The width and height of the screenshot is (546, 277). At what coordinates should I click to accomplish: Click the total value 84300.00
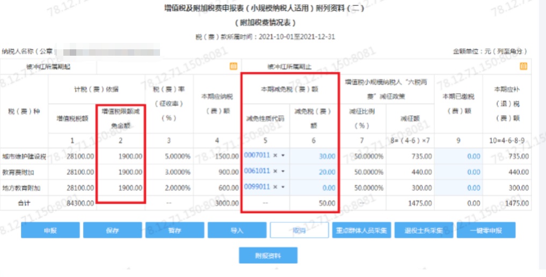[81, 203]
